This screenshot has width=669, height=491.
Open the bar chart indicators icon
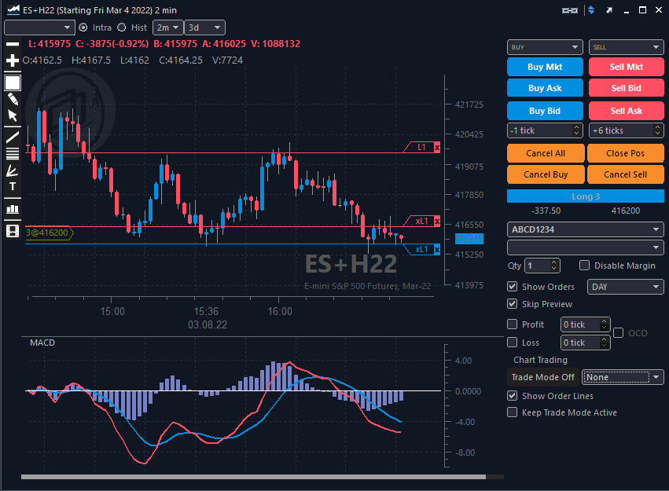[x=13, y=209]
